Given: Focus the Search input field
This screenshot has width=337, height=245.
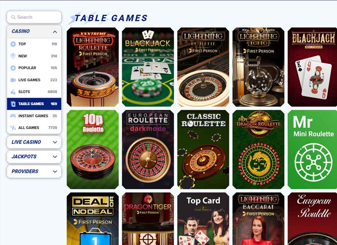Looking at the screenshot, I should (x=34, y=17).
